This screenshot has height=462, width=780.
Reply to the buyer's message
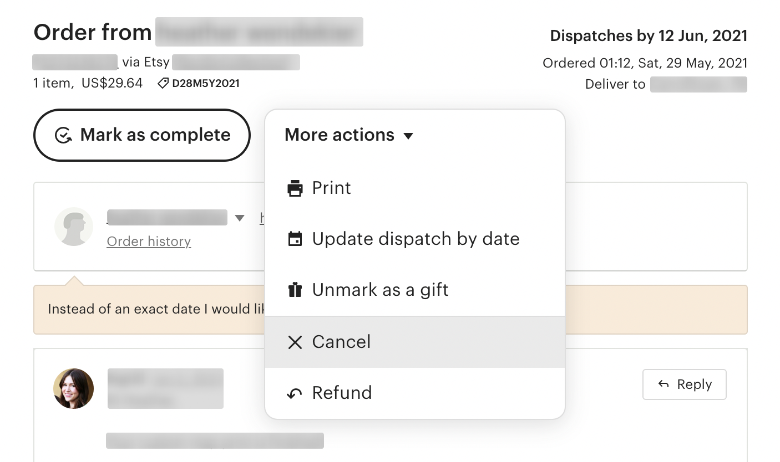pyautogui.click(x=684, y=384)
